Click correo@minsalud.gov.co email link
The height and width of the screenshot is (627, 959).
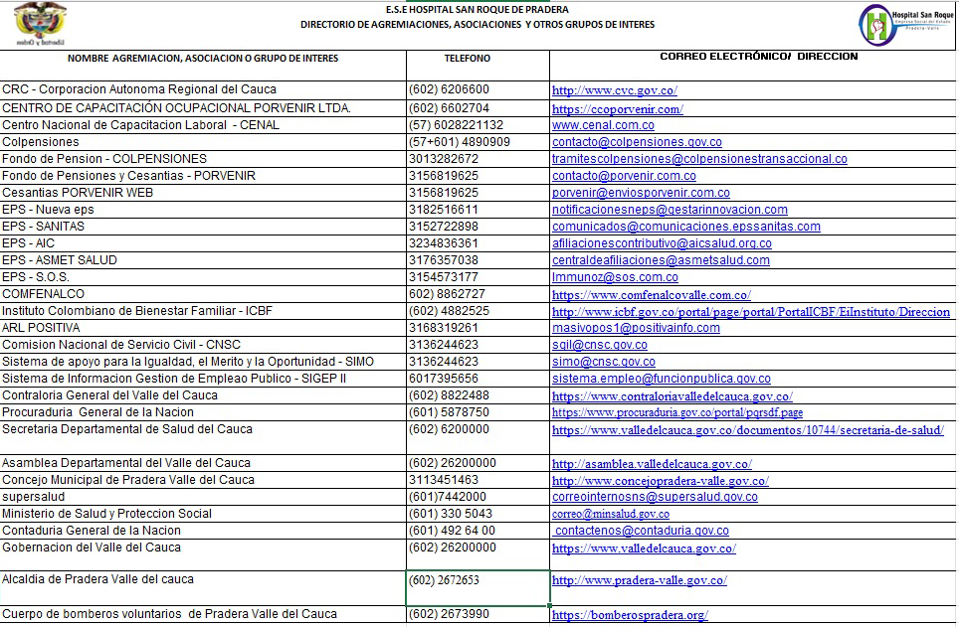click(611, 515)
